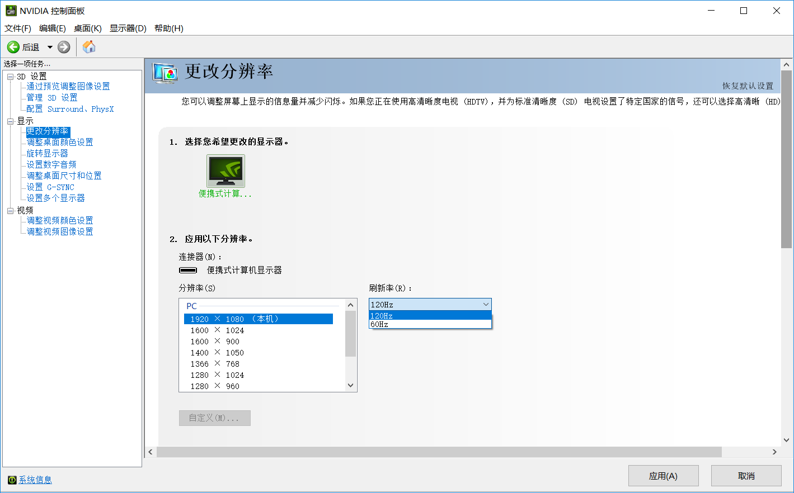Image resolution: width=794 pixels, height=493 pixels.
Task: Open 配置 Surround、PhysX
Action: pyautogui.click(x=70, y=109)
